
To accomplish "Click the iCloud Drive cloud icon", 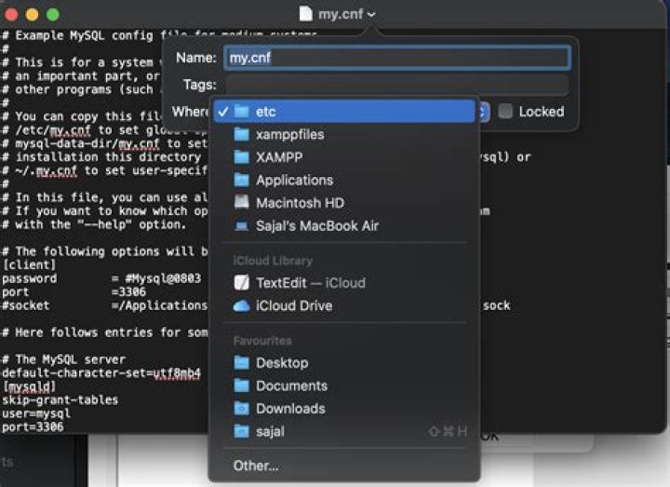I will 241,305.
